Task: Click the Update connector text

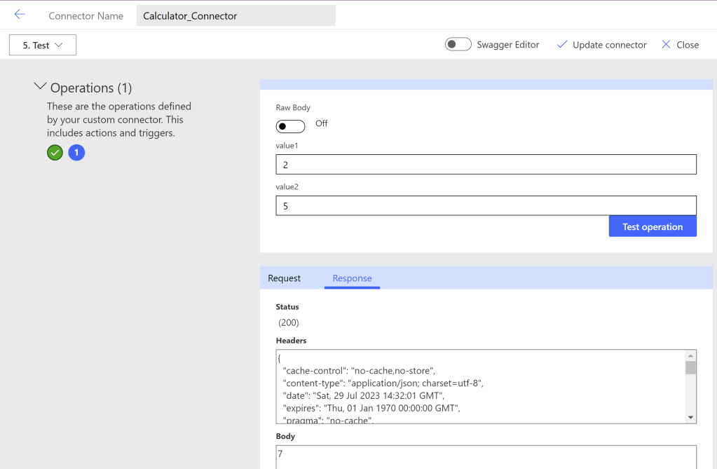Action: (x=609, y=45)
